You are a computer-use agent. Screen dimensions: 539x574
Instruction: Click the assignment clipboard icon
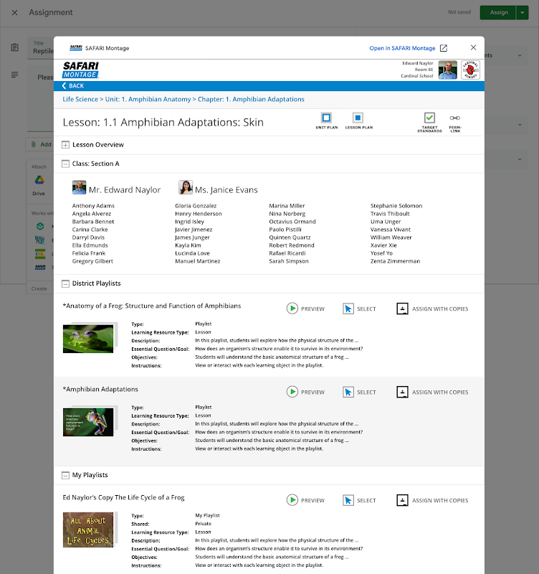pyautogui.click(x=14, y=47)
